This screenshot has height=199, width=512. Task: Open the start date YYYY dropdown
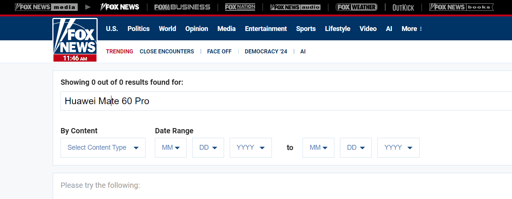pyautogui.click(x=251, y=147)
